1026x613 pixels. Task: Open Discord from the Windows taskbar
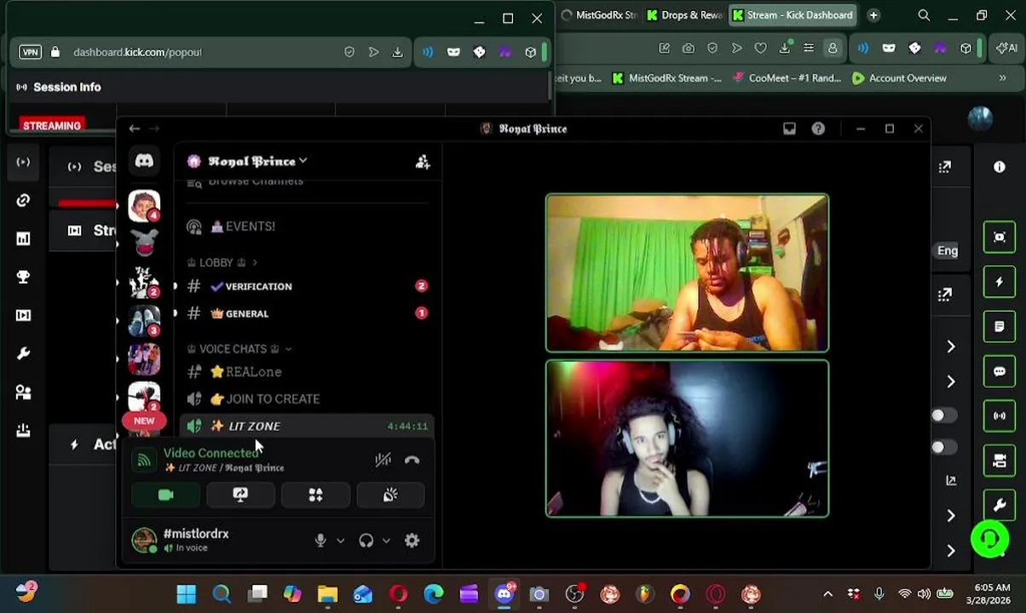coord(504,593)
